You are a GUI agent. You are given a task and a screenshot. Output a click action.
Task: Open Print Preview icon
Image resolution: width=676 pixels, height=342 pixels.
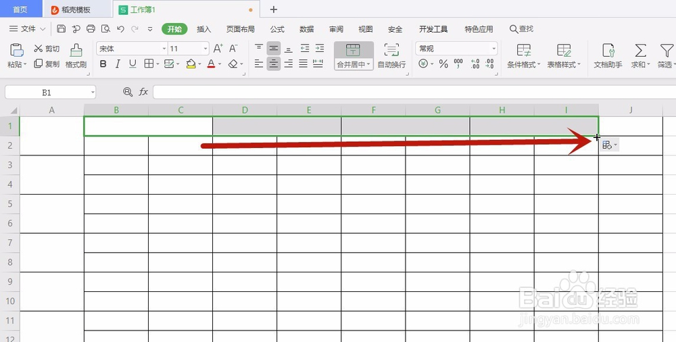click(105, 29)
